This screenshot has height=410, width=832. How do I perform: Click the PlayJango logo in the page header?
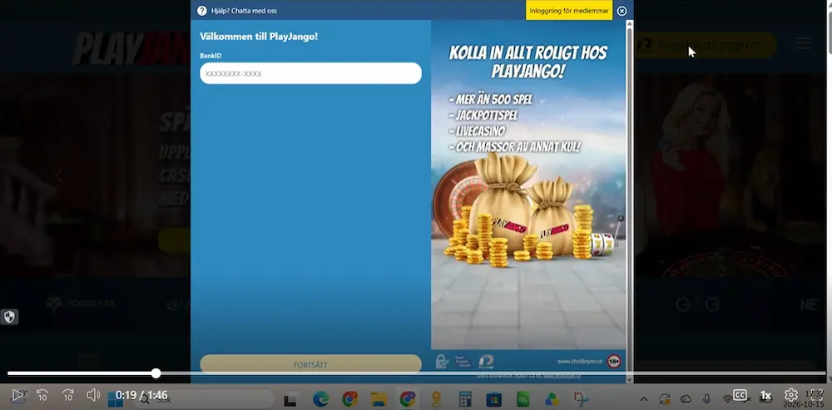coord(131,47)
